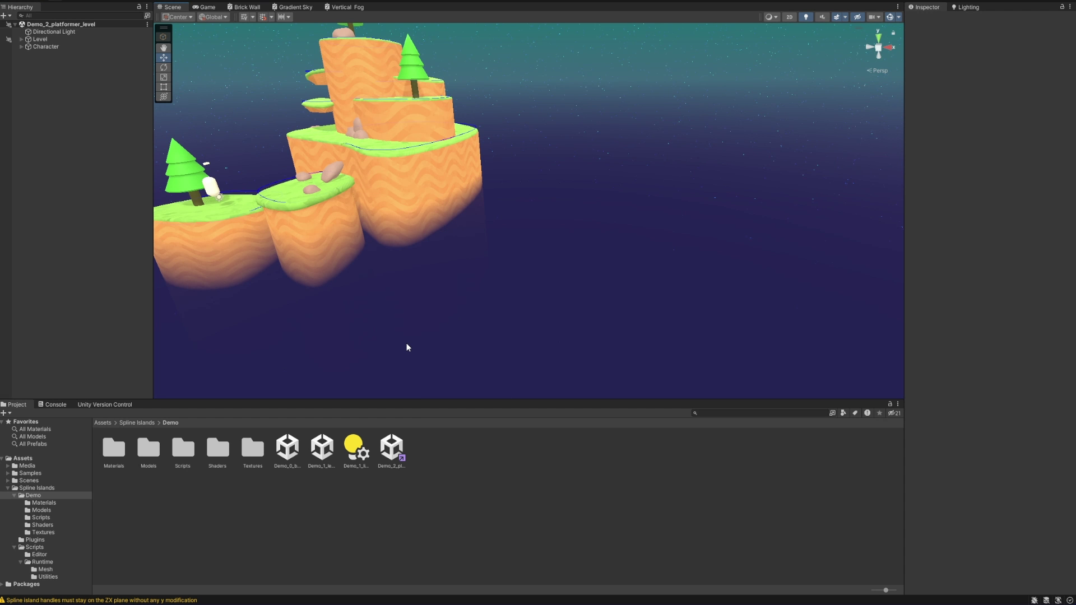
Task: Click the cube tool context icon in overlay
Action: [163, 37]
